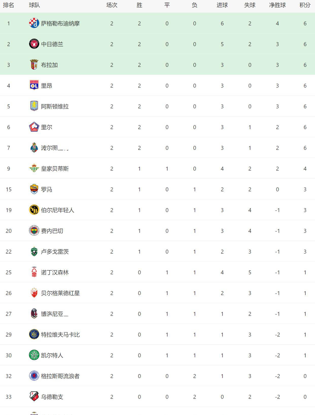Open team link 卢多戈雷茨
The width and height of the screenshot is (315, 415).
pos(55,252)
